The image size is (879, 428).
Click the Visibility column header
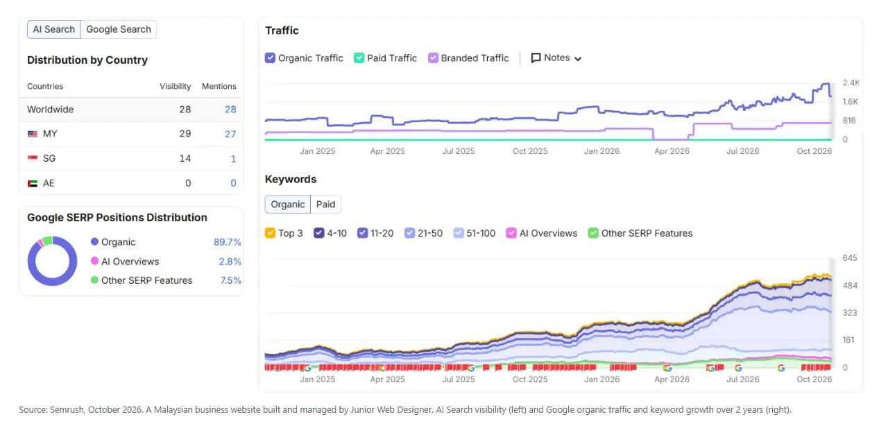pyautogui.click(x=175, y=87)
